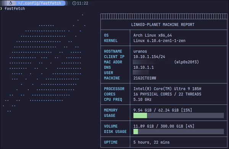Viewport: 229px width, 149px height.
Task: Click the HOSTNAME label
Action: coord(113,51)
